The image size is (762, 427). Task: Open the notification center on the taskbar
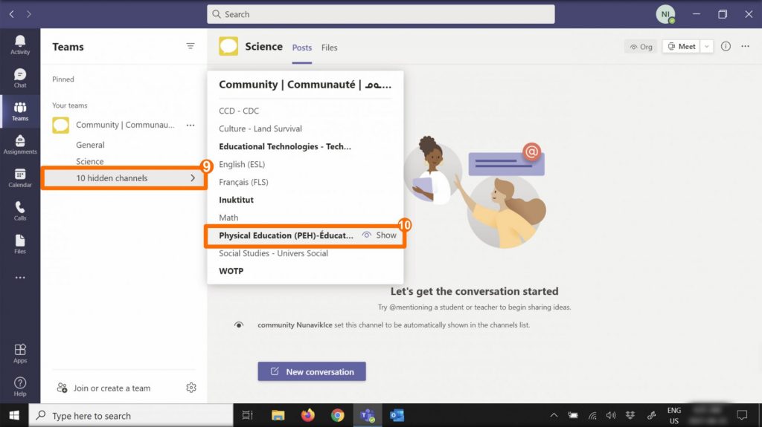coord(742,415)
